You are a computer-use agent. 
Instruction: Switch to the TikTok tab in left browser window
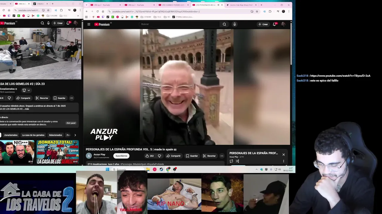pyautogui.click(x=41, y=4)
